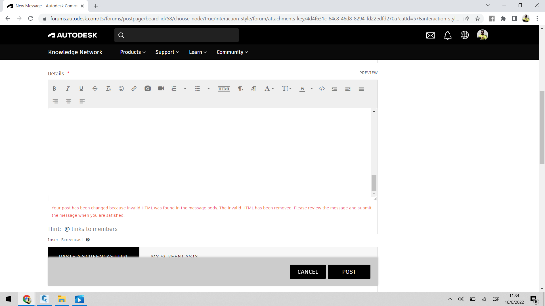Viewport: 545px width, 306px height.
Task: Select the strikethrough icon
Action: coord(95,89)
